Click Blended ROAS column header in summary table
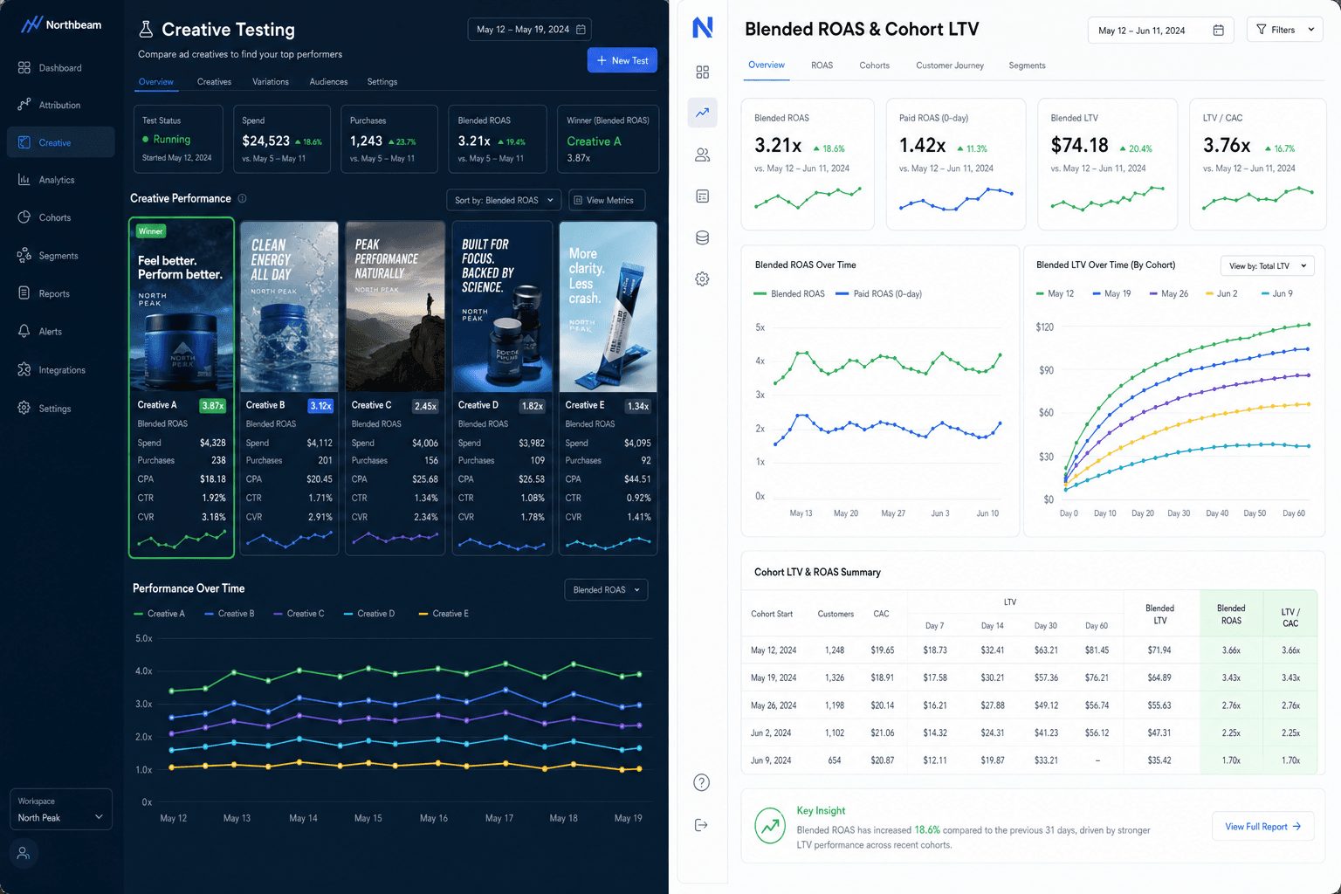This screenshot has width=1341, height=894. point(1231,615)
